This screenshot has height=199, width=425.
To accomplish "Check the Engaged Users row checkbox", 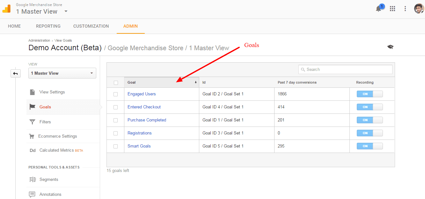I will pyautogui.click(x=115, y=94).
